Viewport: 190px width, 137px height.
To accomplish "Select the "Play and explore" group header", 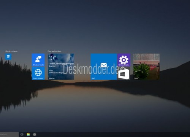I will coord(54,51).
